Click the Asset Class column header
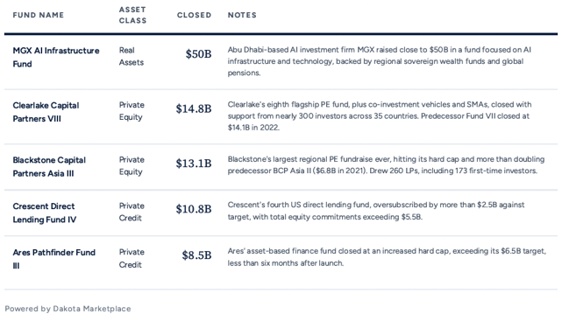The width and height of the screenshot is (562, 321). tap(132, 15)
